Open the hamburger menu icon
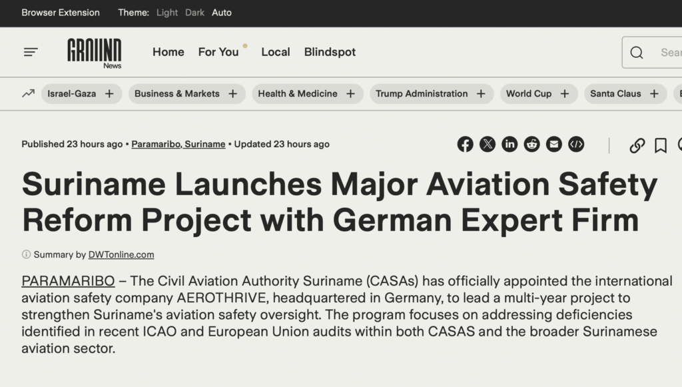The width and height of the screenshot is (682, 387). click(31, 52)
